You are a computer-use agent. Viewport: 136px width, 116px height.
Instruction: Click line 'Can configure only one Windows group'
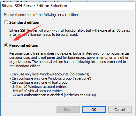[x=50, y=78]
